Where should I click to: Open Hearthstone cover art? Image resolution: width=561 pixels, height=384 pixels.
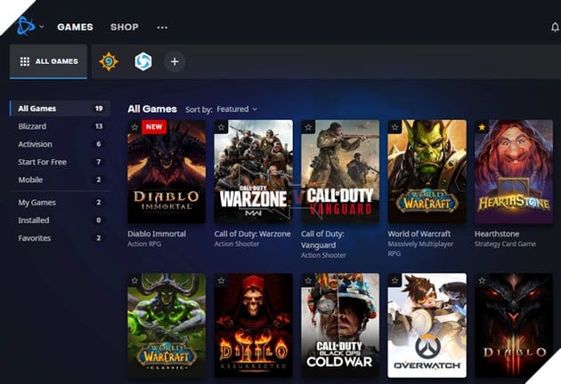coord(514,172)
